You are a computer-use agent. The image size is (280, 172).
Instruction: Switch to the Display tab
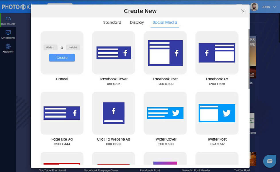136,22
